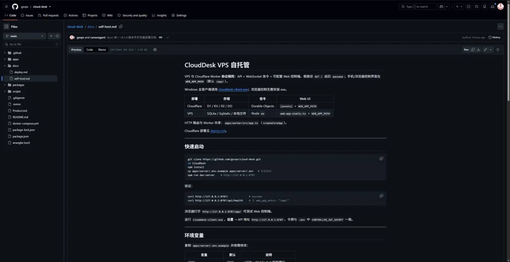Open the hamburger navigation menu
Viewport: 510px width, 262px height.
6,6
